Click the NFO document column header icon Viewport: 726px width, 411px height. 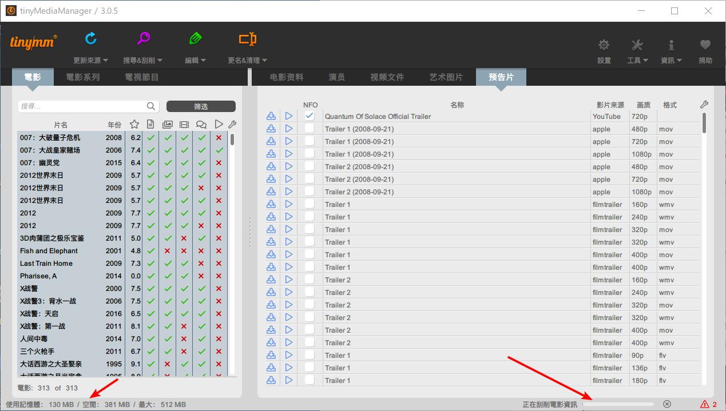tap(150, 124)
